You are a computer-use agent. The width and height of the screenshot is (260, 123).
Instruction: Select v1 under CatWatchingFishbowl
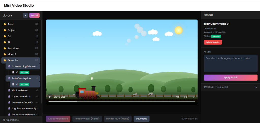click(25, 72)
